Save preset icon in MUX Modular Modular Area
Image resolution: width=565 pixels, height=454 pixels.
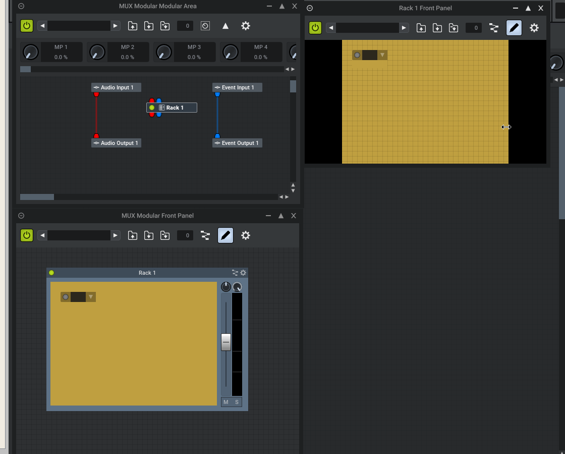coord(149,26)
